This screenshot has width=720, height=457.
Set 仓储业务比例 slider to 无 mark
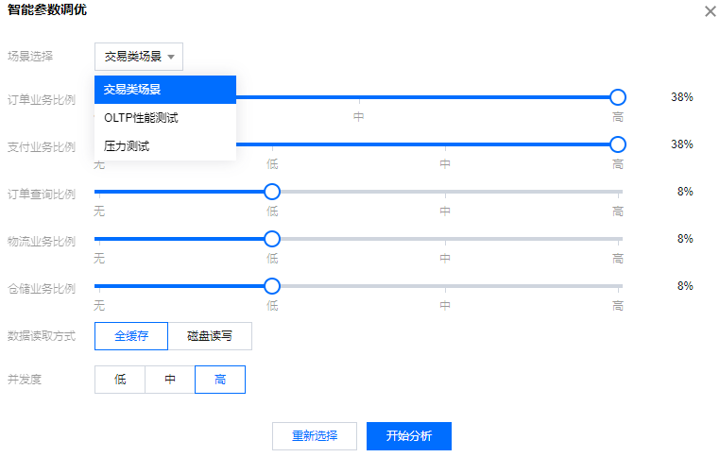[95, 286]
